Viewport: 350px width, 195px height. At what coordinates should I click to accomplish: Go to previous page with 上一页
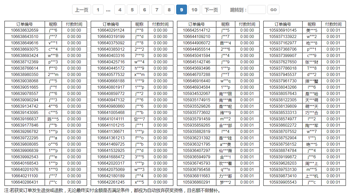(x=81, y=10)
